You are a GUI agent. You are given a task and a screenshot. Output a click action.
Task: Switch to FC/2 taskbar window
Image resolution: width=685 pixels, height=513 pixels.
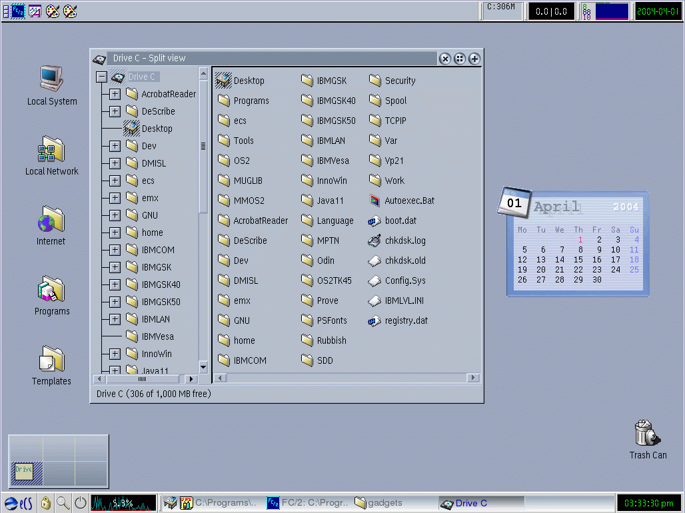[x=308, y=503]
